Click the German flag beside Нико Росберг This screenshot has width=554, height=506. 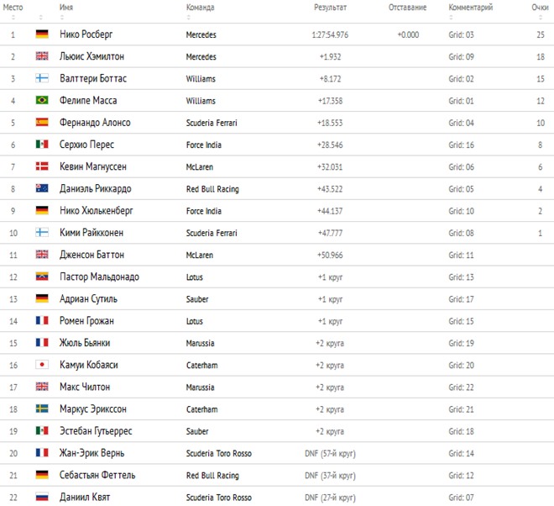point(42,34)
